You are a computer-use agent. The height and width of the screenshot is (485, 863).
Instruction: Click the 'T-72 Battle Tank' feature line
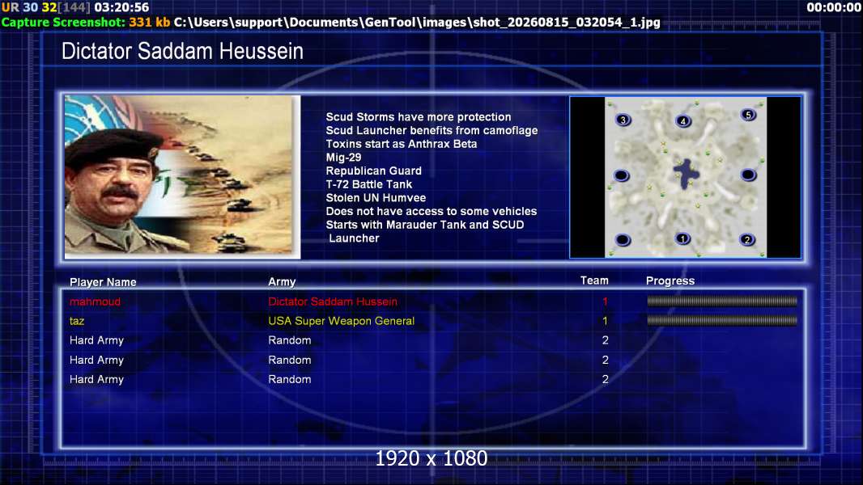point(368,184)
